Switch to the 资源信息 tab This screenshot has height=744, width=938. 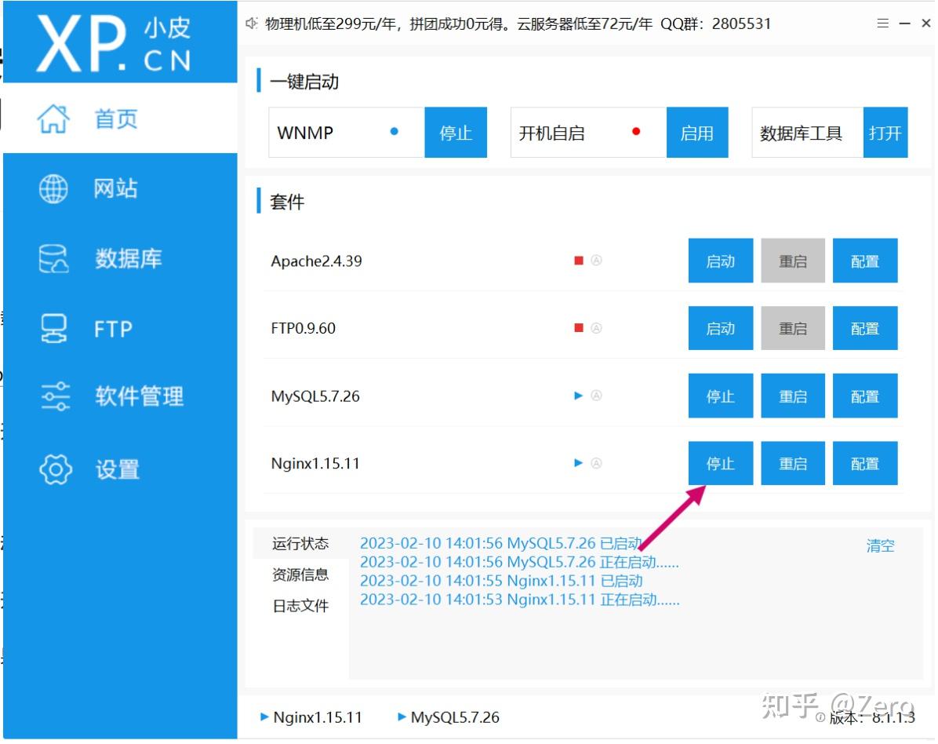[300, 574]
